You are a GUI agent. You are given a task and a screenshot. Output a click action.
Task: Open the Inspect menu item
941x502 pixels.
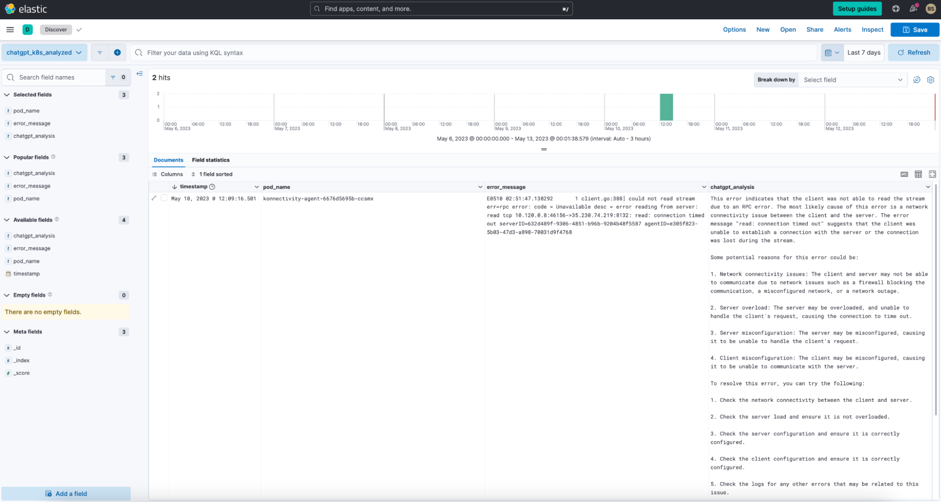pos(872,30)
